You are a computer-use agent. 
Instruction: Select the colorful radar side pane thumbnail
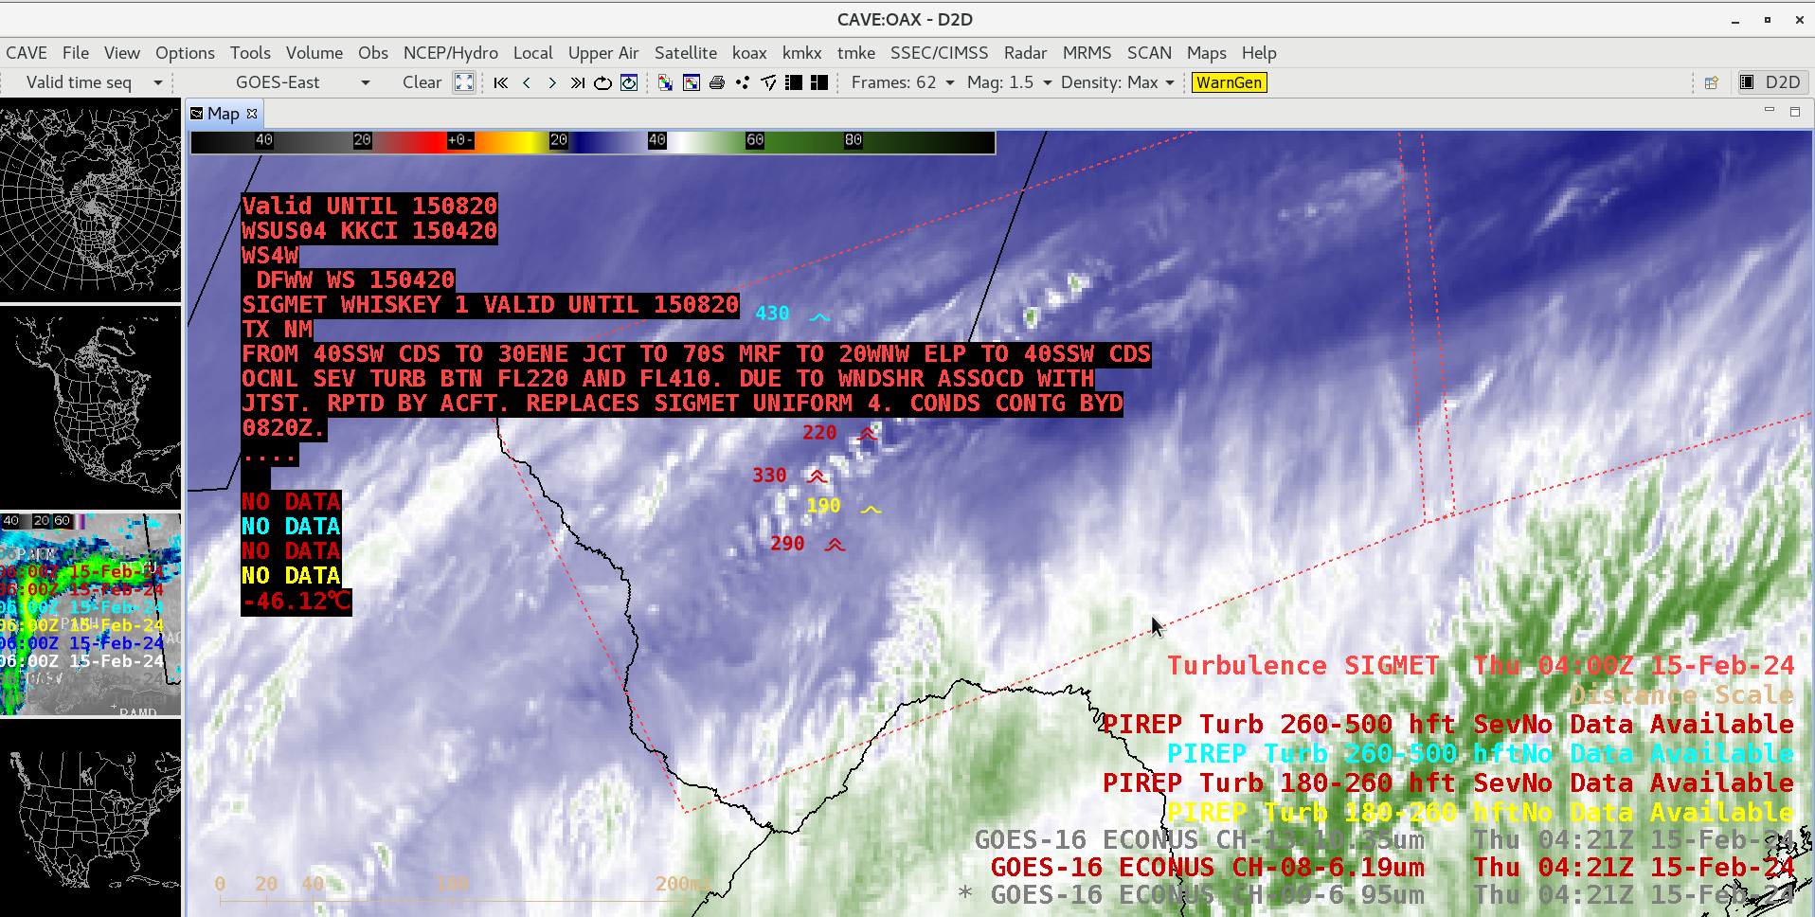(90, 614)
